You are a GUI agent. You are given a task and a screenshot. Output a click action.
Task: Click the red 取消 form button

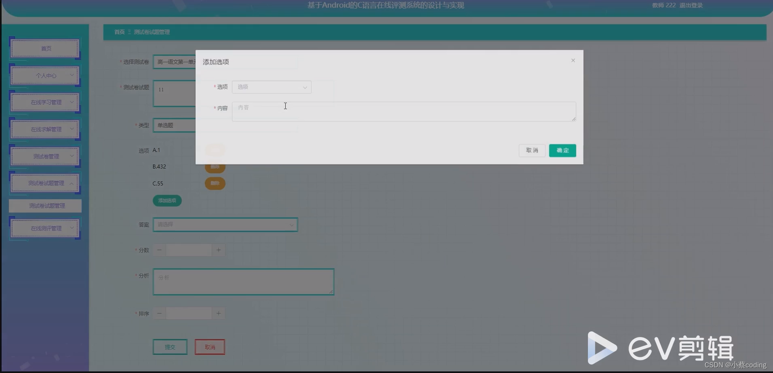(210, 347)
